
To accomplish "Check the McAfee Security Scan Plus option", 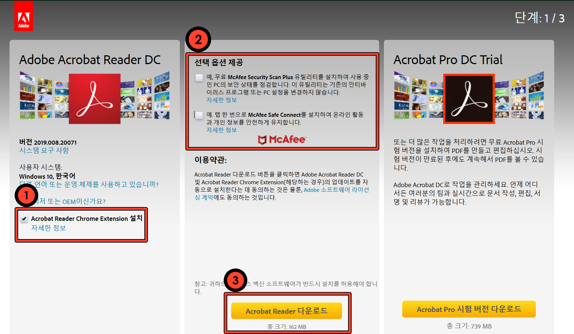I will (x=199, y=78).
